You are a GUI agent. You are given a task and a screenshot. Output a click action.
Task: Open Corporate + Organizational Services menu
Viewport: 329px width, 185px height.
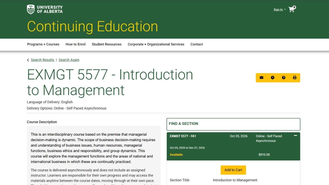click(156, 44)
